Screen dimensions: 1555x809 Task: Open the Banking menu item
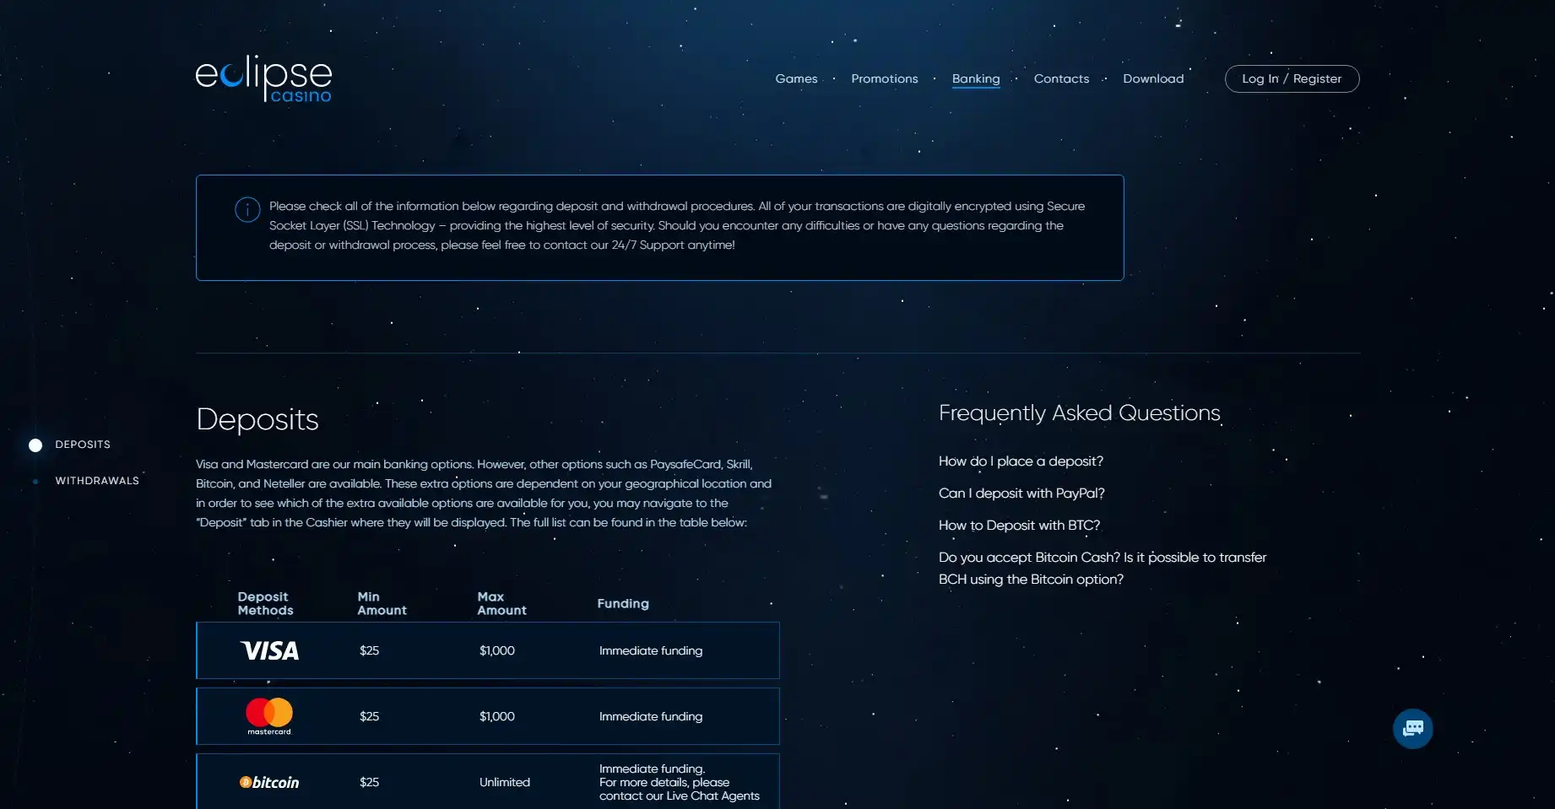976,78
